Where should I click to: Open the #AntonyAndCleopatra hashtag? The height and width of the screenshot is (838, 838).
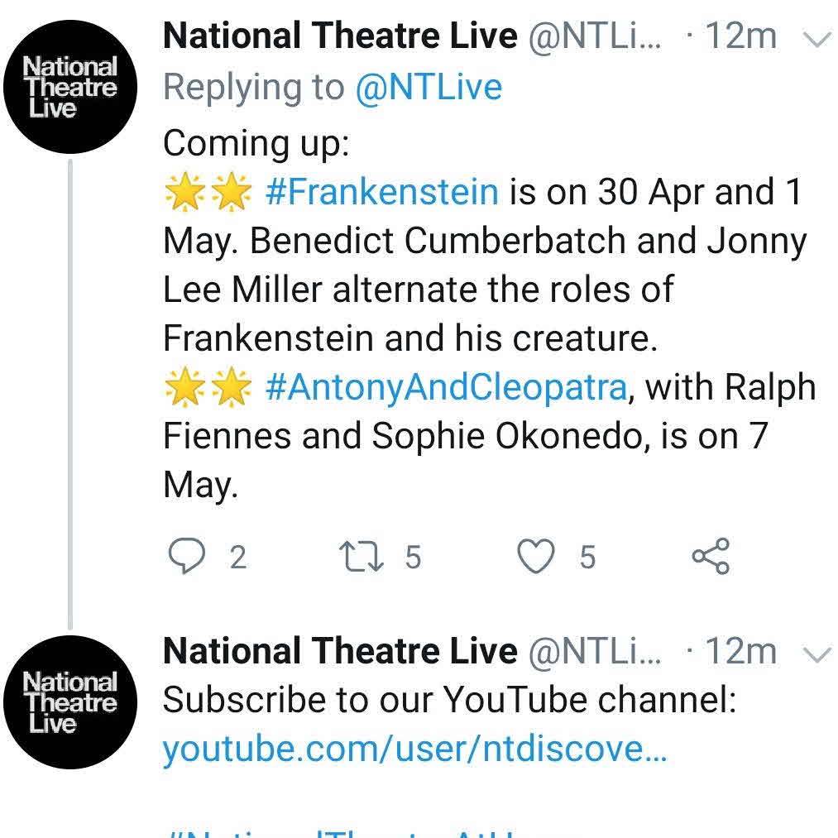445,387
